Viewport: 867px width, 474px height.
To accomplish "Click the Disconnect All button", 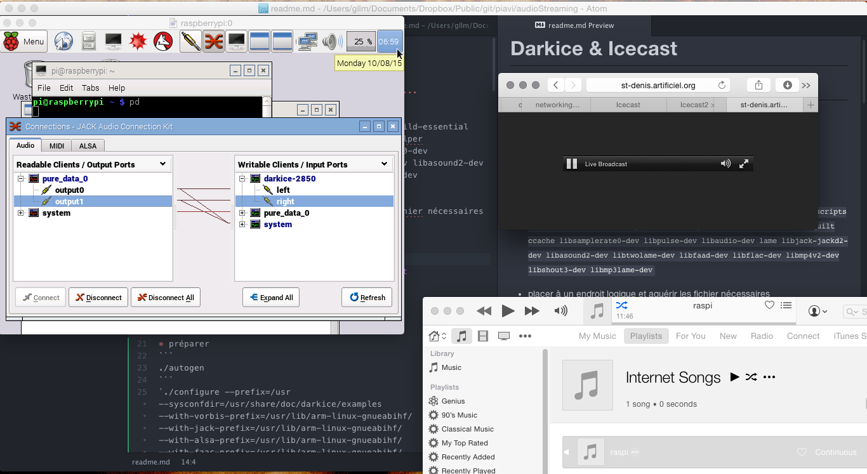I will click(x=166, y=298).
